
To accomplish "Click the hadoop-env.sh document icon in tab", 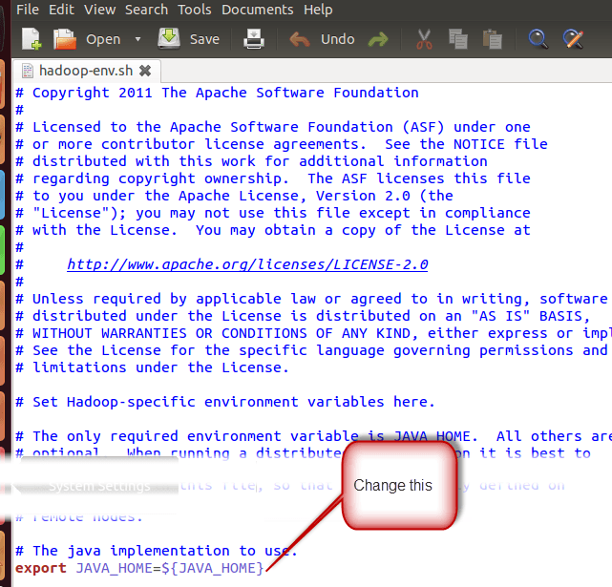I will pos(28,71).
